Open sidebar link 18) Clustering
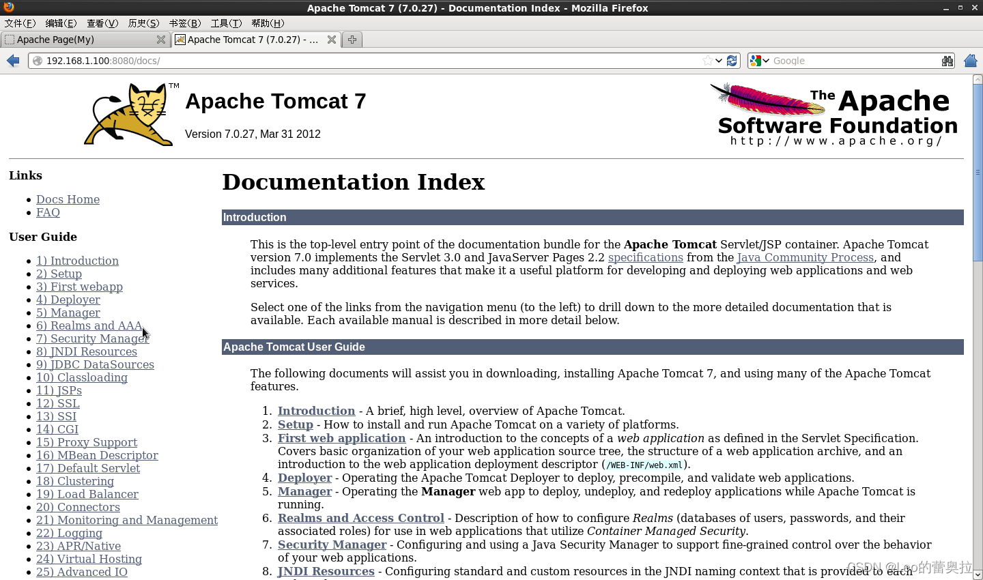Viewport: 983px width, 580px height. [x=75, y=481]
